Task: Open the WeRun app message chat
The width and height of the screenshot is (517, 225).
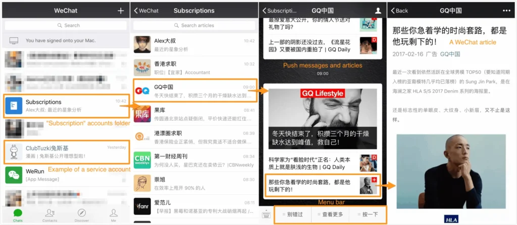Action: tap(66, 175)
